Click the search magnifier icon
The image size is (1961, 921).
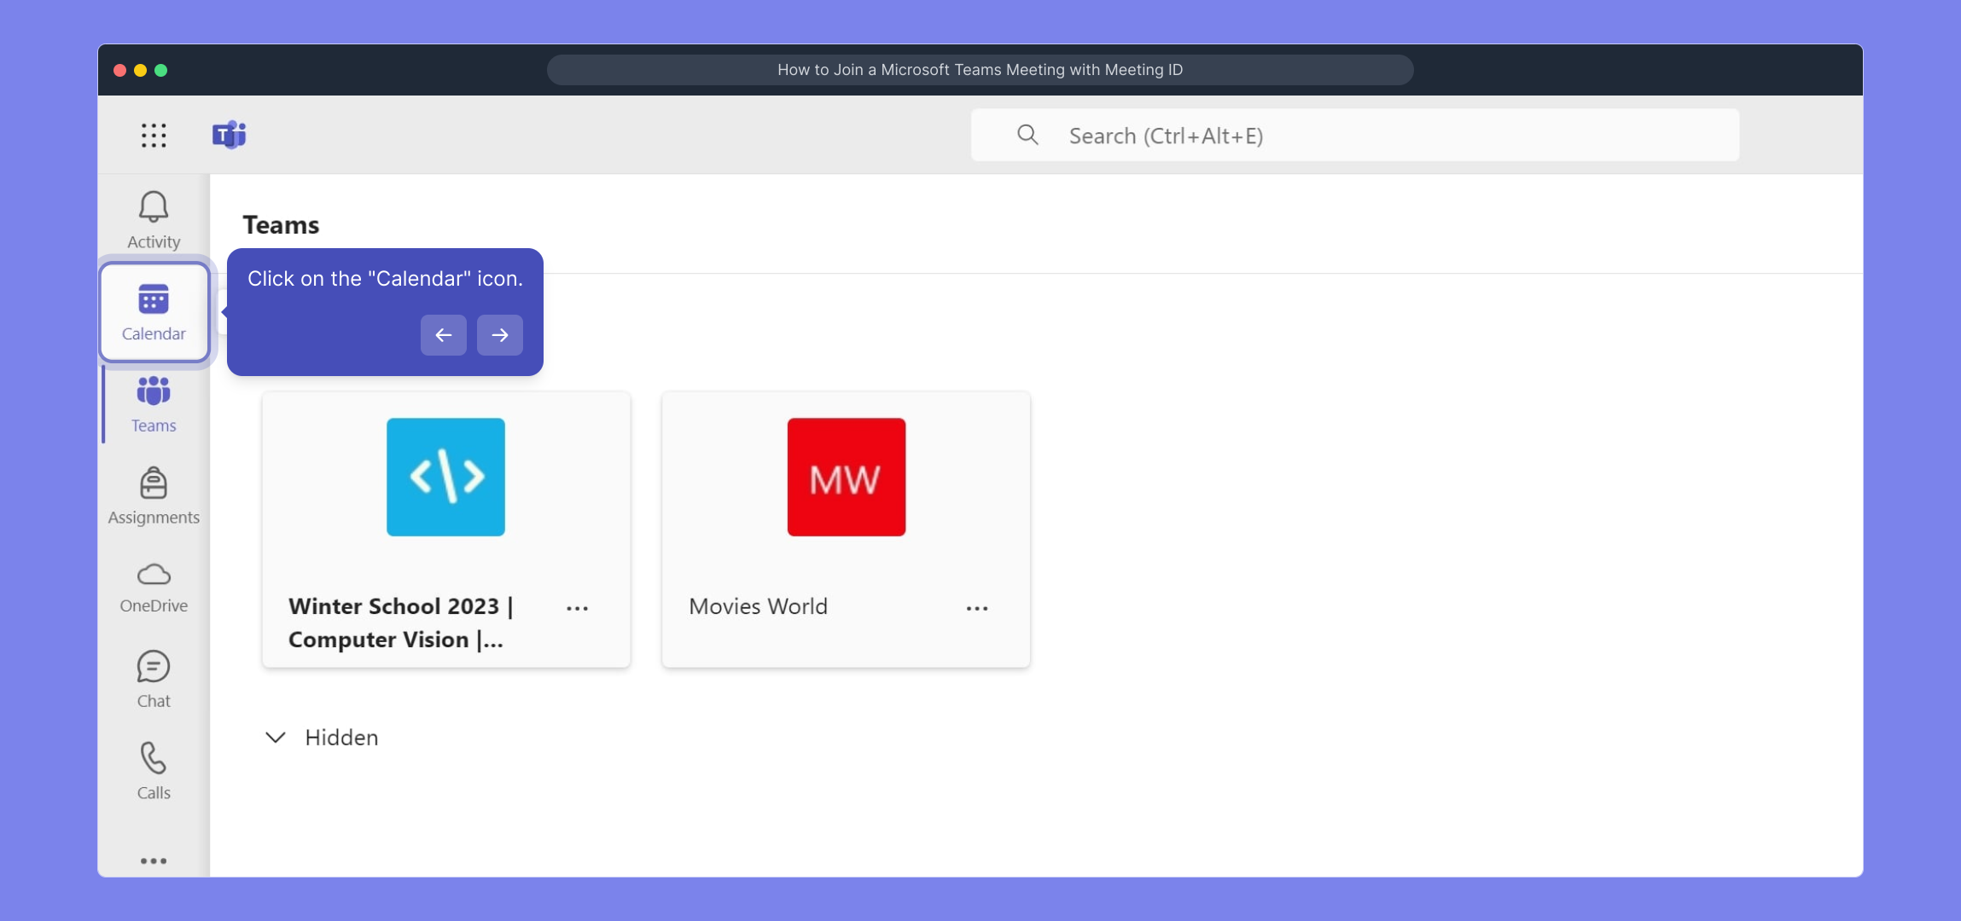pyautogui.click(x=1027, y=135)
